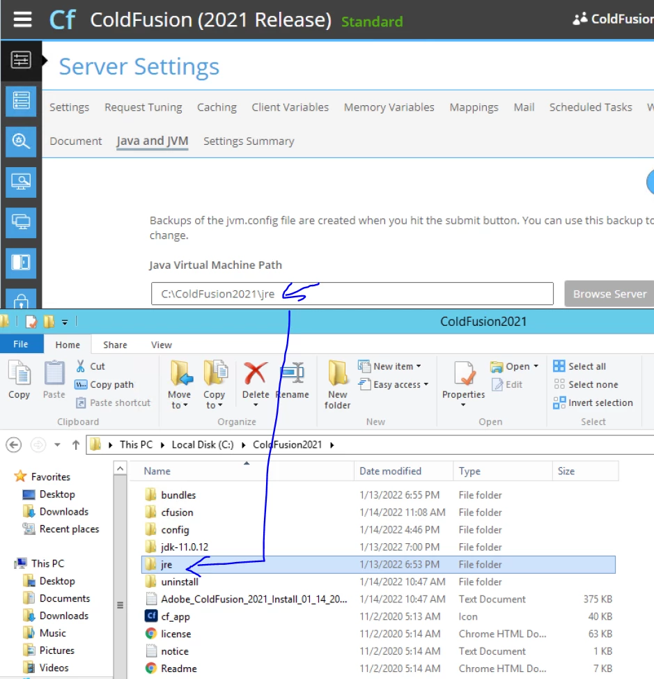The width and height of the screenshot is (654, 679).
Task: Open the Explorer File tab
Action: 21,344
